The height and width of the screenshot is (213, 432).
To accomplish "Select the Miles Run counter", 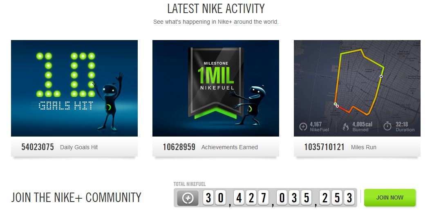I will point(357,147).
